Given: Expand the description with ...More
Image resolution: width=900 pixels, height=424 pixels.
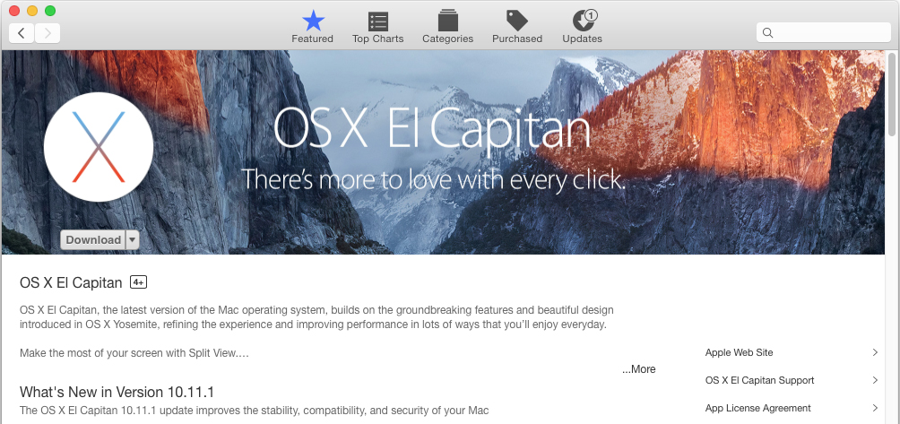Looking at the screenshot, I should (638, 369).
